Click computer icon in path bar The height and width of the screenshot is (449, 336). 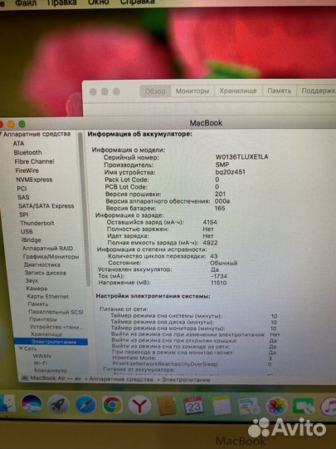click(x=25, y=378)
